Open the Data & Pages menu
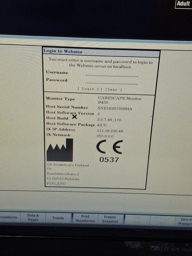The height and width of the screenshot is (256, 192). pyautogui.click(x=33, y=218)
